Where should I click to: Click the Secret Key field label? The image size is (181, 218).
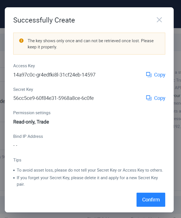pyautogui.click(x=23, y=89)
